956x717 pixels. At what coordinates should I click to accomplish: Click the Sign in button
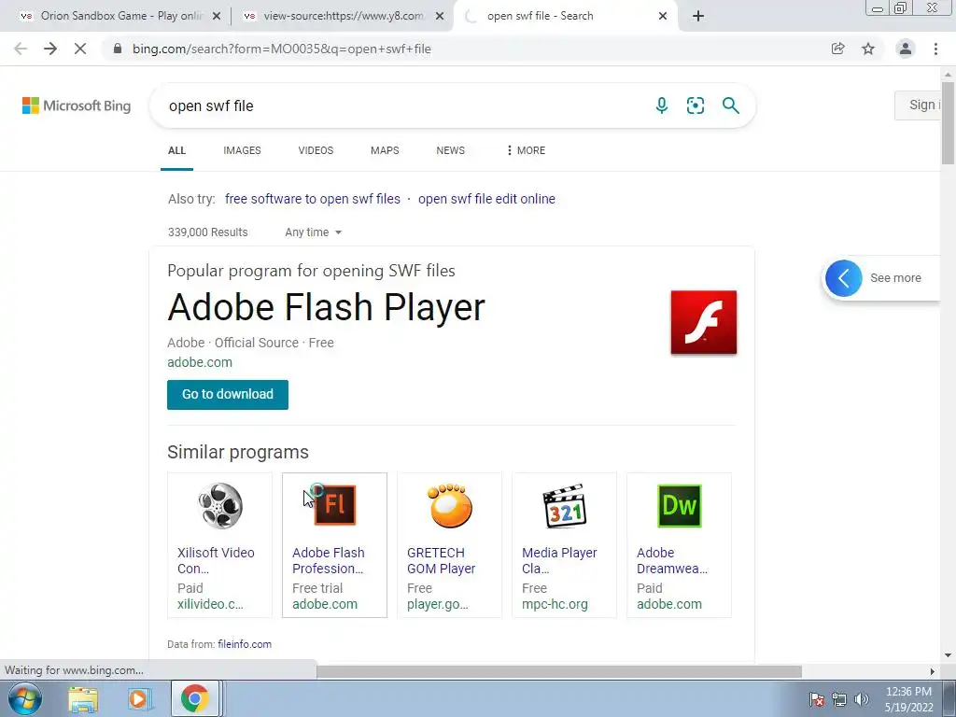(918, 105)
